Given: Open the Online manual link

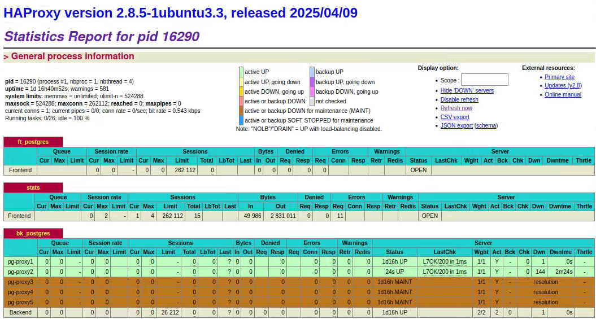Looking at the screenshot, I should coord(563,94).
